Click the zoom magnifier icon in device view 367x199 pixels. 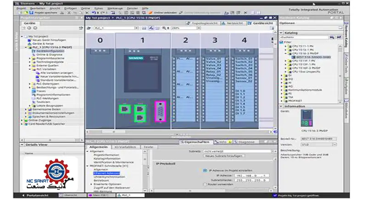164,28
